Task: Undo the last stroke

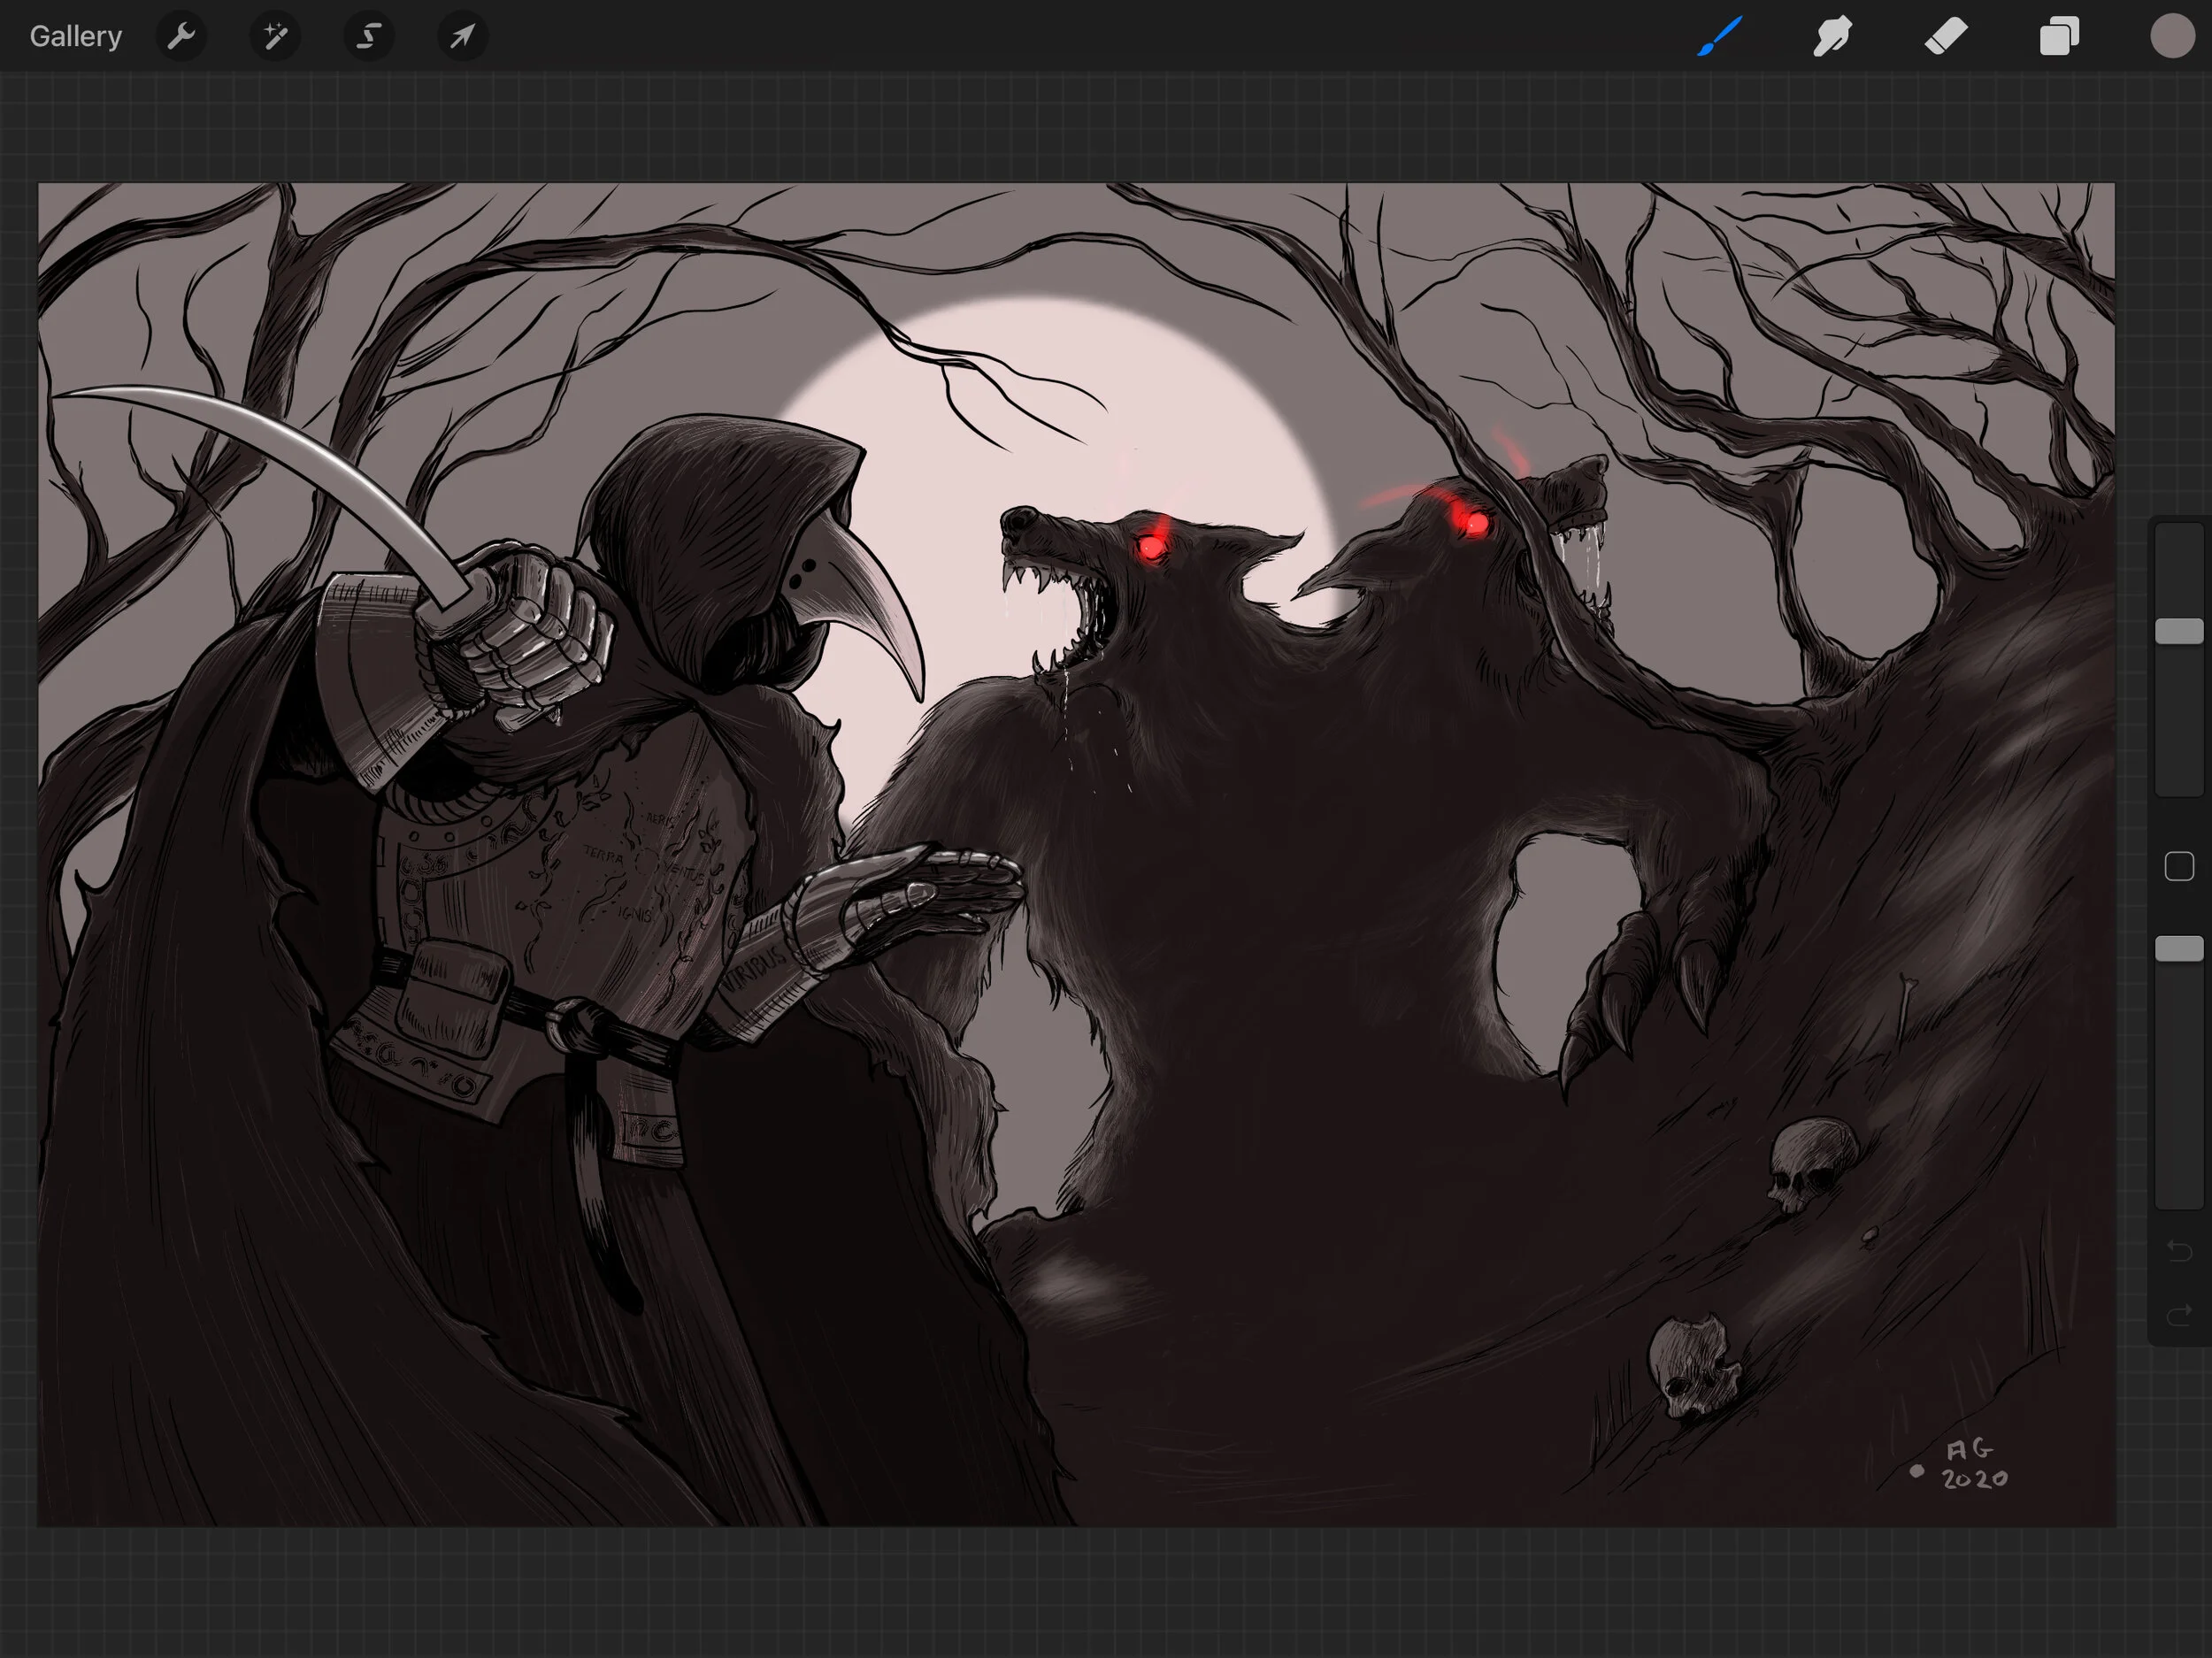Action: (2179, 1250)
